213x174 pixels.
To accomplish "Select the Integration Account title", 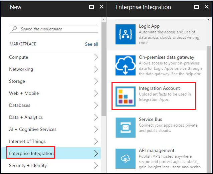I will pyautogui.click(x=159, y=88).
